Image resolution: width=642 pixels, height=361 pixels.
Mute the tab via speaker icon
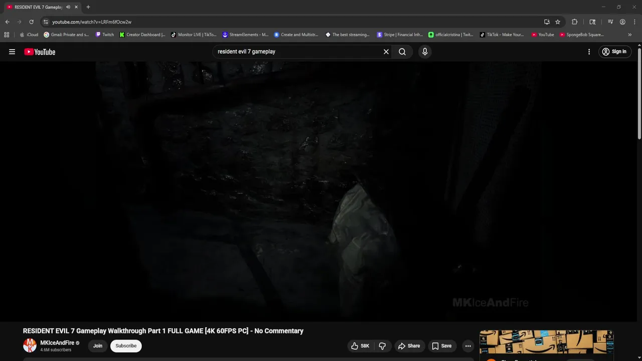coord(68,7)
